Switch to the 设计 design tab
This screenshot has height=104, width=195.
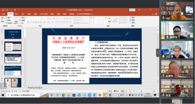(x=23, y=14)
